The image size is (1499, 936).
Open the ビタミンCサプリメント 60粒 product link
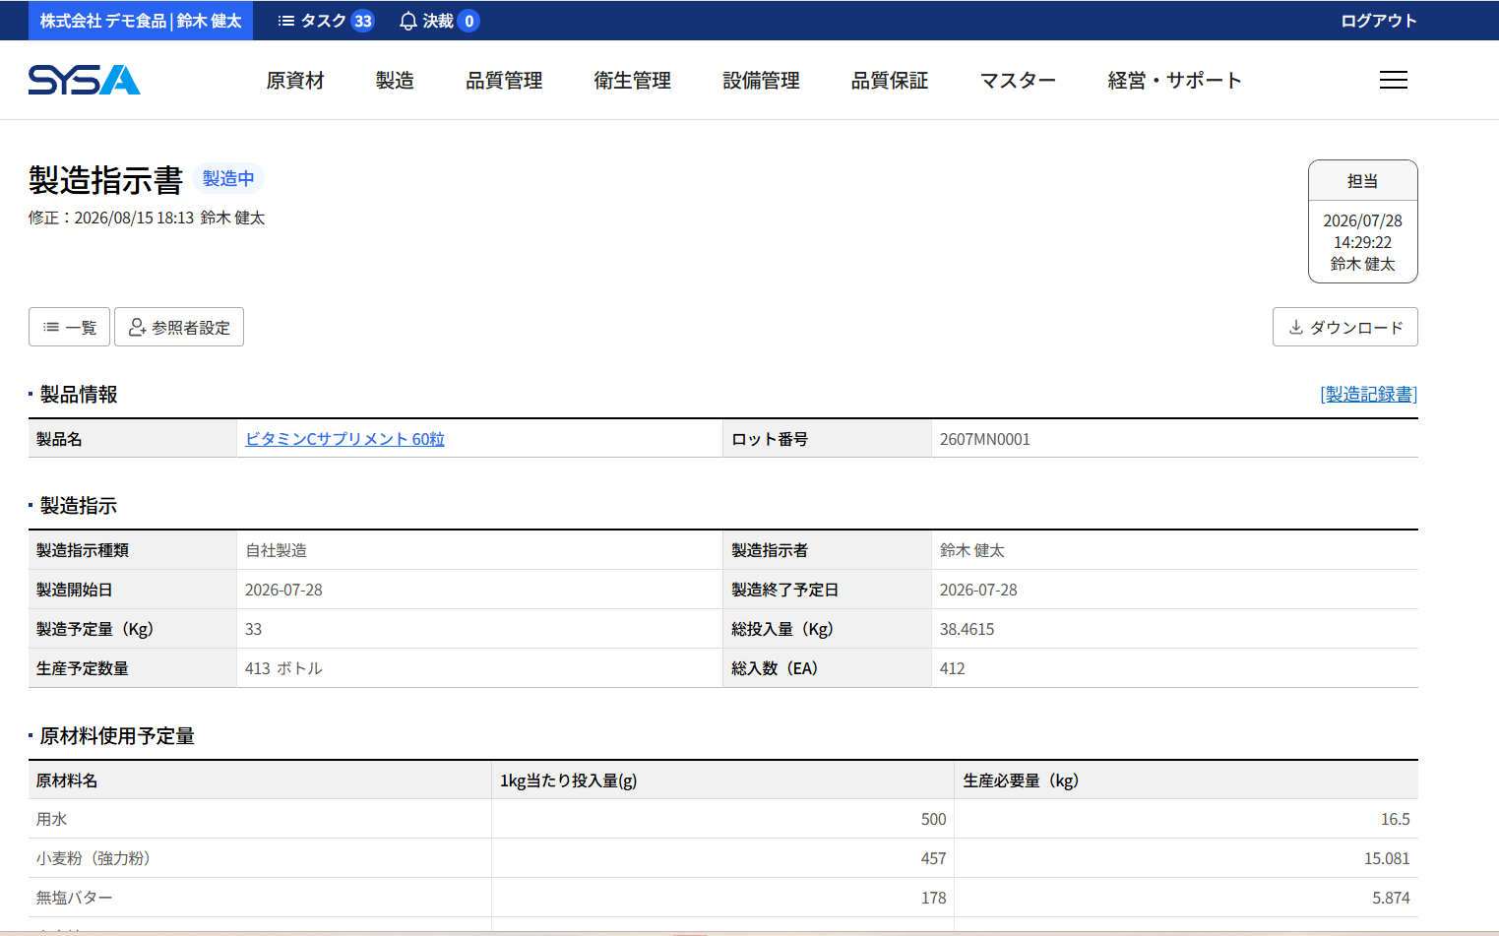[344, 439]
